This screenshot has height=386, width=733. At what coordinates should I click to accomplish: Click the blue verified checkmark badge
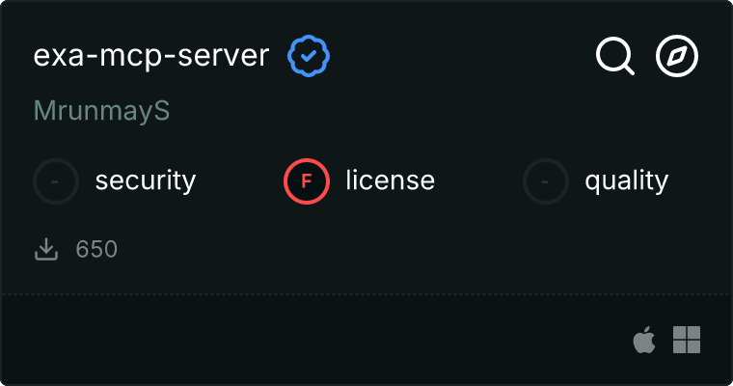(x=309, y=57)
